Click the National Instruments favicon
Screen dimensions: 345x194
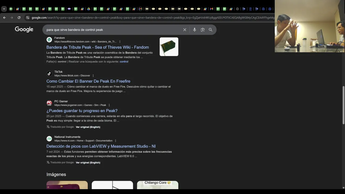[49, 138]
